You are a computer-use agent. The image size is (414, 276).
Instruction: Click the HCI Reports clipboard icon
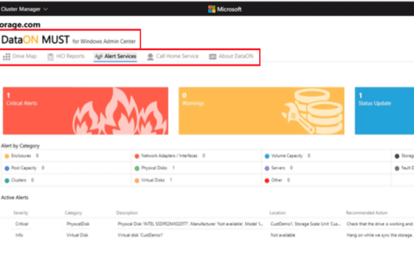pos(50,57)
